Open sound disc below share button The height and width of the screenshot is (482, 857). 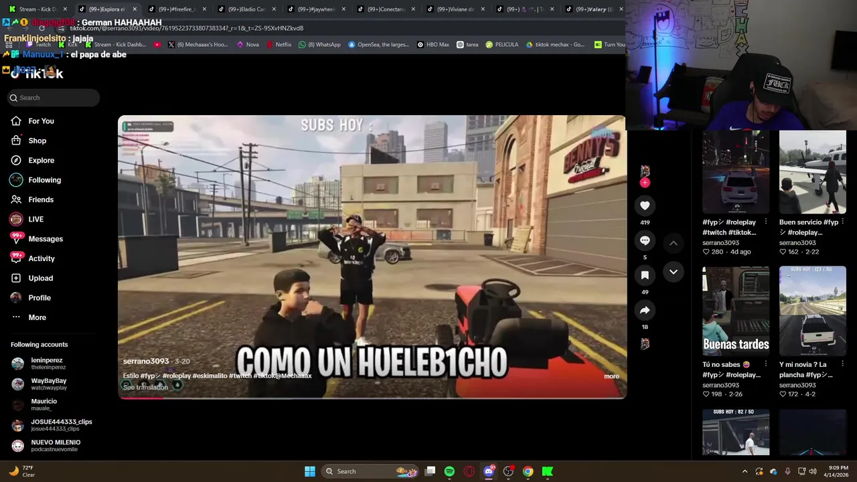click(645, 344)
